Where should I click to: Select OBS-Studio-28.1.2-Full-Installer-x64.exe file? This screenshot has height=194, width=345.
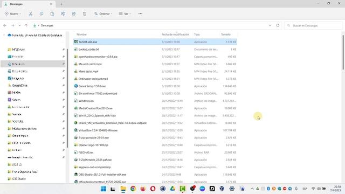(155, 175)
